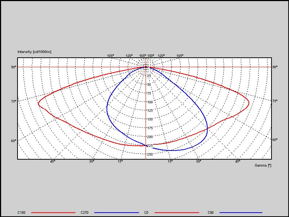
Task: Click the 150 intensity scale value
Action: [x=150, y=119]
